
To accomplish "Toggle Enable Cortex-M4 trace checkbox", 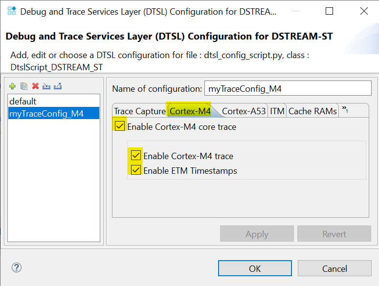I will (135, 155).
